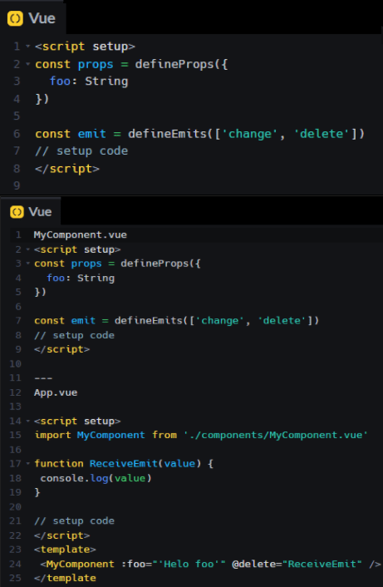The image size is (383, 587).
Task: Collapse the defineProps fold on line 3, lower block
Action: [27, 264]
